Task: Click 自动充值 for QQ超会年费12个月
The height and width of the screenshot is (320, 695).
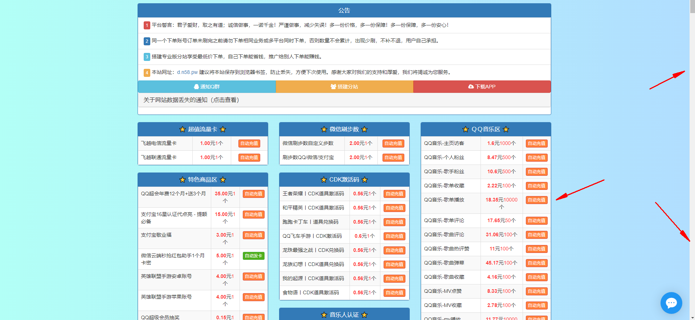Action: (254, 194)
